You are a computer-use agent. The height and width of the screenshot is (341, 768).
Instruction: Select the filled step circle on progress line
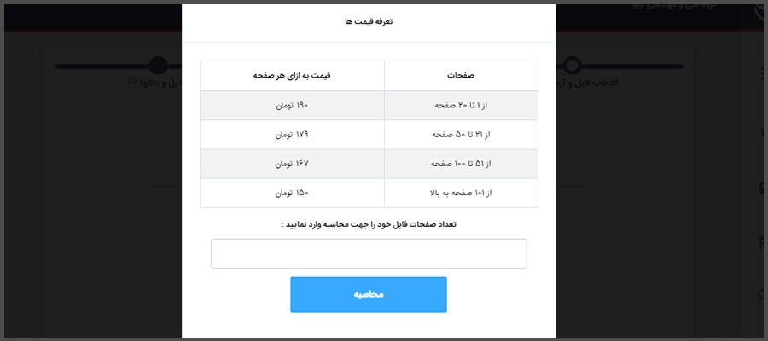[x=158, y=65]
